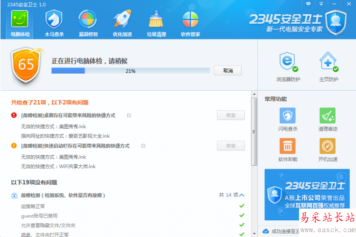Open the 2345安全卫士 A股上市公司 banner

pyautogui.click(x=307, y=195)
